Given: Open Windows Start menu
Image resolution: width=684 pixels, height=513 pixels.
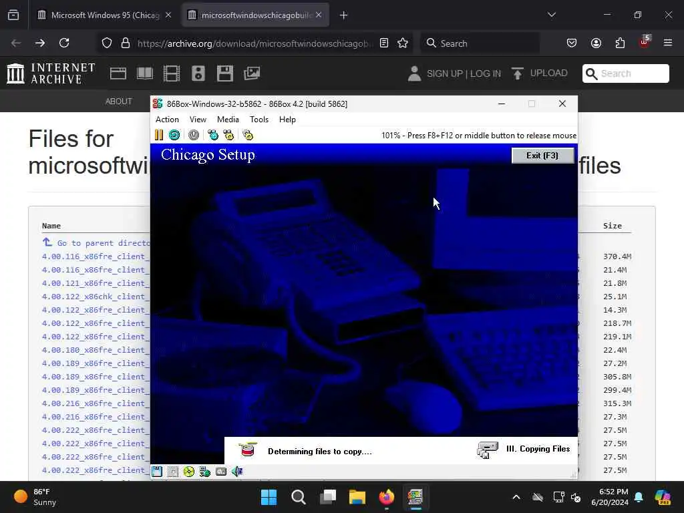Looking at the screenshot, I should tap(269, 497).
